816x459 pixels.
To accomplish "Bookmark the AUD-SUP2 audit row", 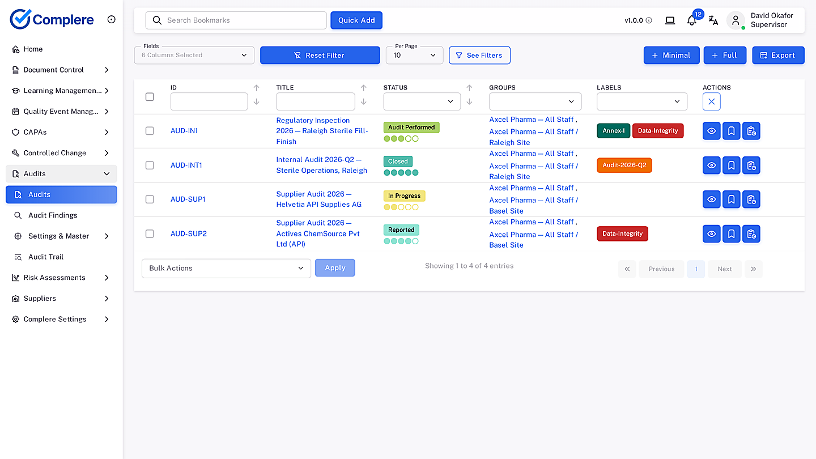I will point(731,233).
